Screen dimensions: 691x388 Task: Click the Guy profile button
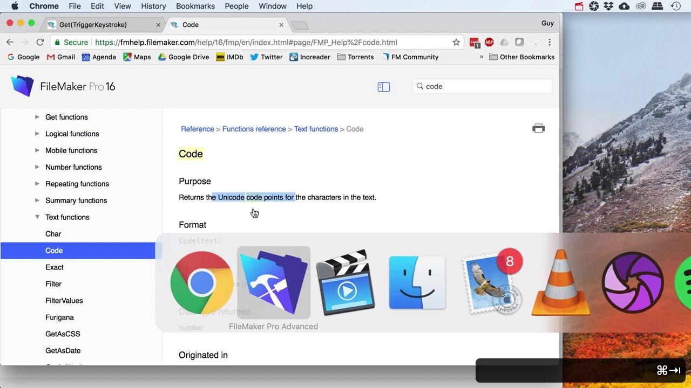(547, 23)
